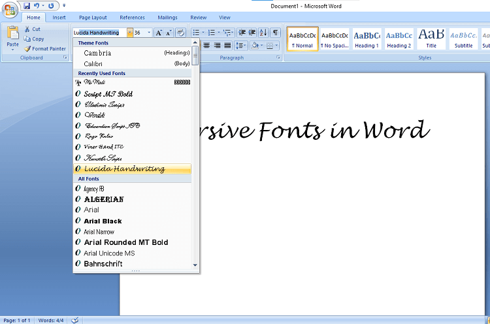Open the numbering library dropdown arrow
The image size is (490, 324).
pyautogui.click(x=219, y=33)
